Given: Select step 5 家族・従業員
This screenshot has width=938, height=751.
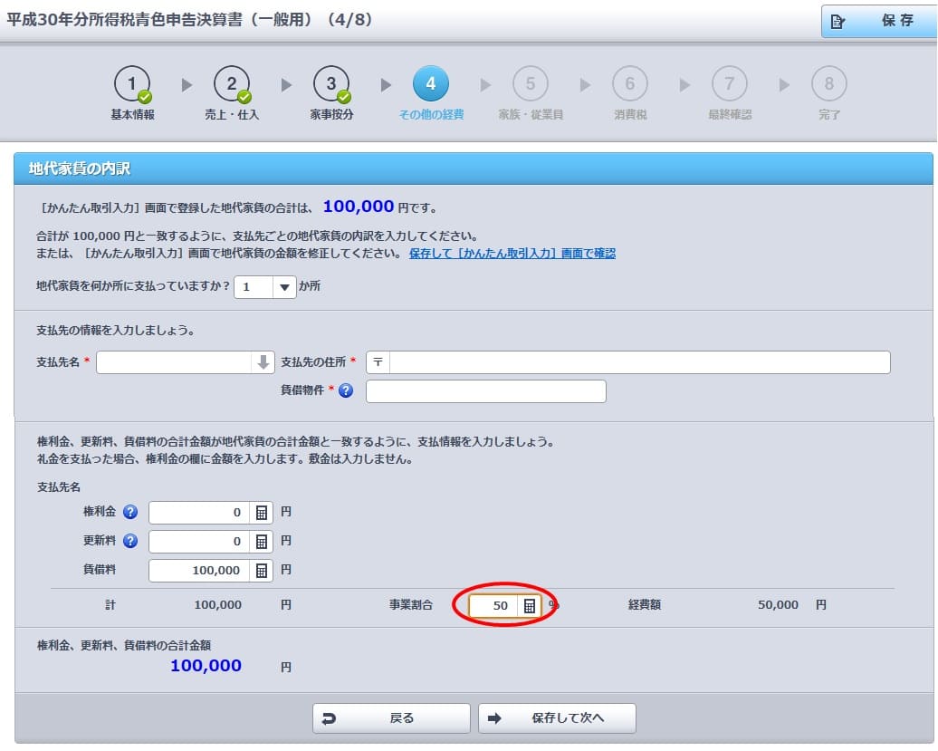Looking at the screenshot, I should pos(531,92).
